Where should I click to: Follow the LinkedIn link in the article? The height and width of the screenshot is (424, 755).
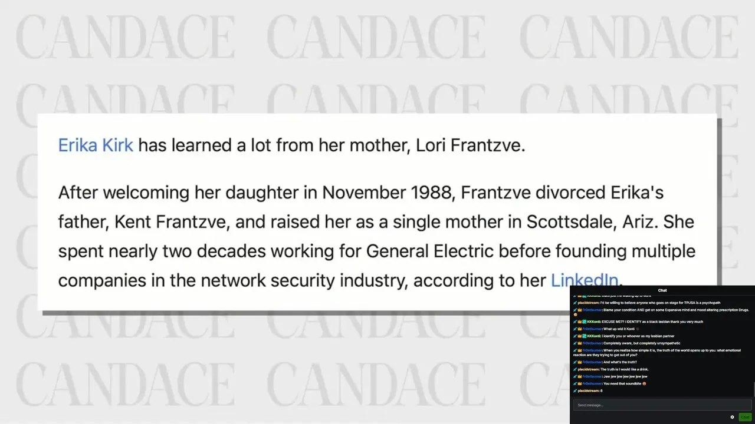(584, 280)
